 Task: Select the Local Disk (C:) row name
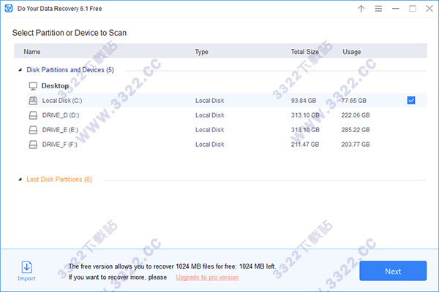pyautogui.click(x=62, y=101)
